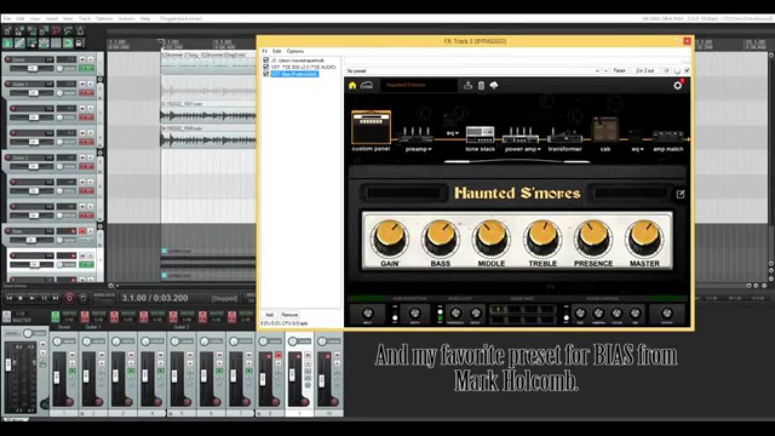Screen dimensions: 775x436
Task: Toggle JS Liteon waveshapemulti FX checkbox
Action: coord(266,61)
